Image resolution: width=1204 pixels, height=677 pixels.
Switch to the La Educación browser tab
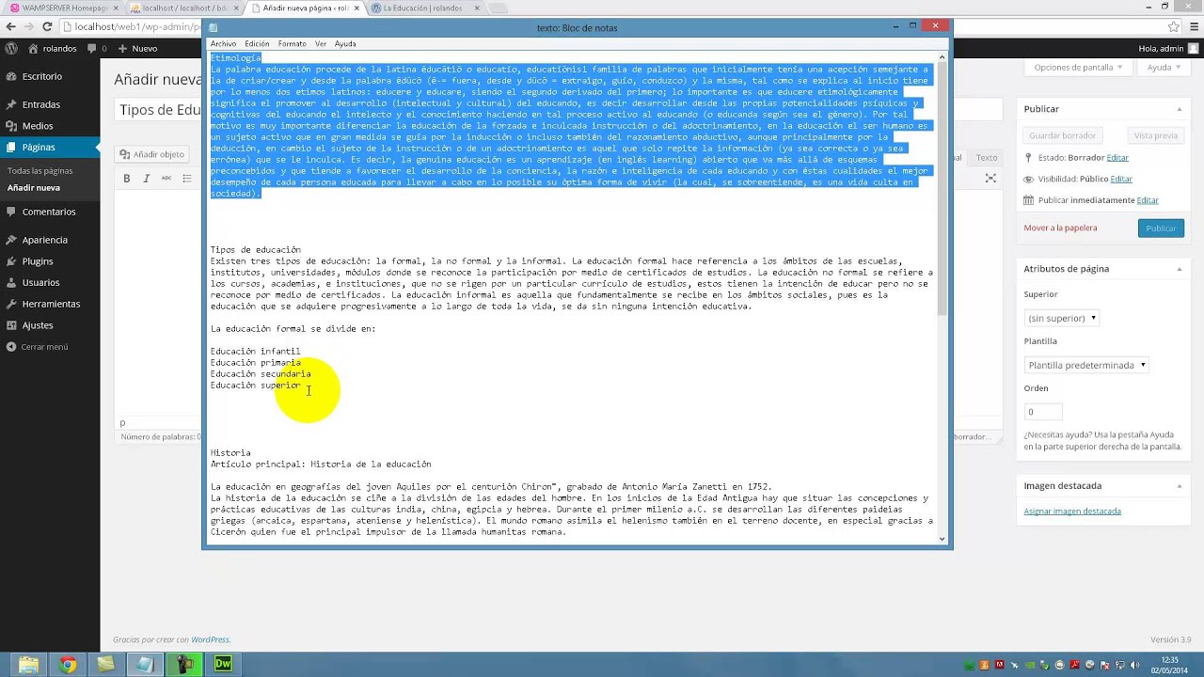(x=423, y=8)
